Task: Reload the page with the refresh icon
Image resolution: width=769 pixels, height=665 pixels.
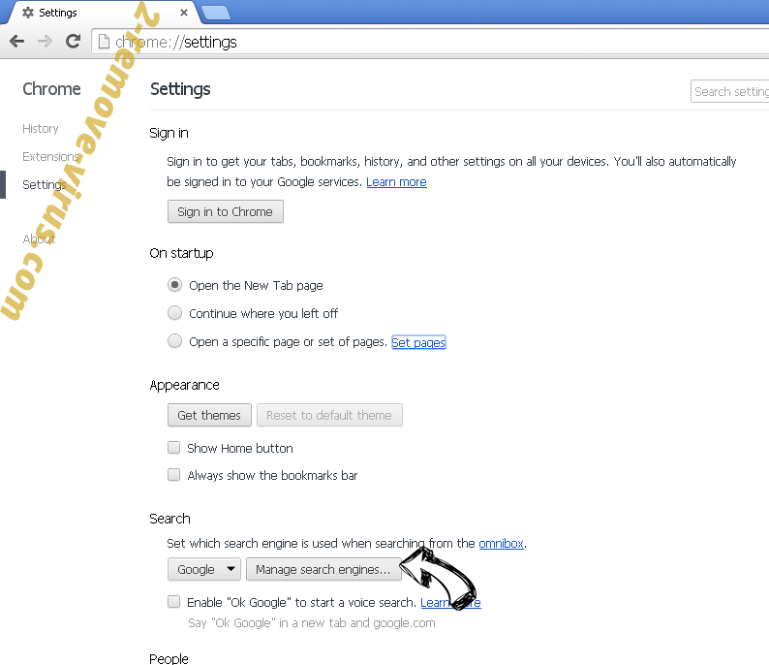Action: click(x=73, y=42)
